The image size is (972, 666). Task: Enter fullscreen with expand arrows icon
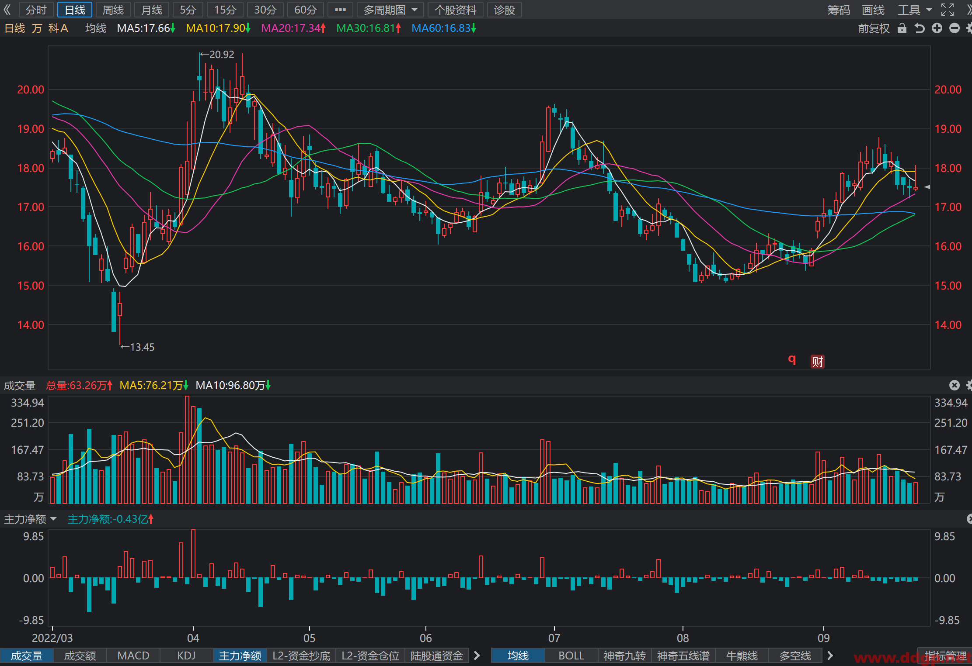[948, 10]
